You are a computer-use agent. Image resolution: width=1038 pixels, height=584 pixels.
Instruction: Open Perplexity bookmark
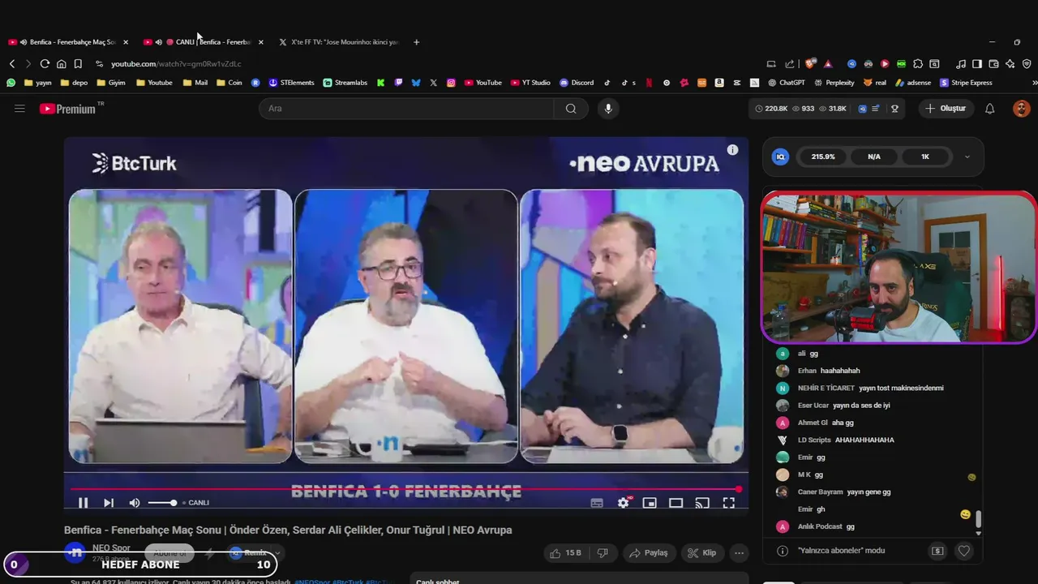pos(834,83)
